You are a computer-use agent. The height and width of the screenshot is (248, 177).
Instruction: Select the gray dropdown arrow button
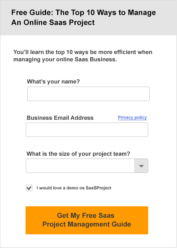coord(141,166)
